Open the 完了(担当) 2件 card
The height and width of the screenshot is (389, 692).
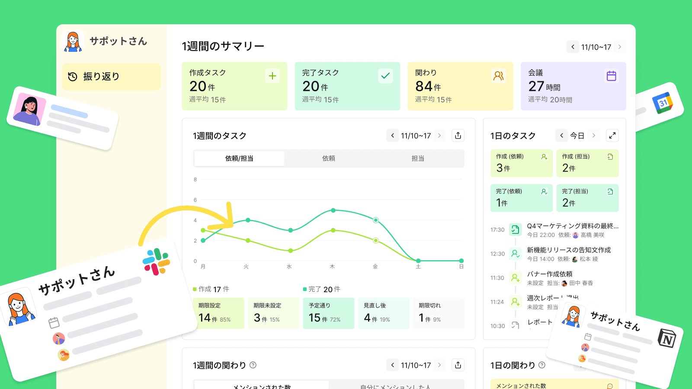pos(587,198)
